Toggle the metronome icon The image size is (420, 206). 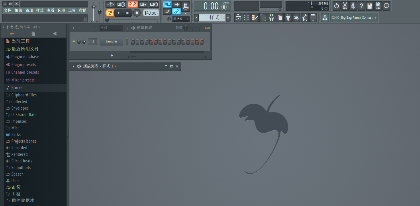pos(110,4)
